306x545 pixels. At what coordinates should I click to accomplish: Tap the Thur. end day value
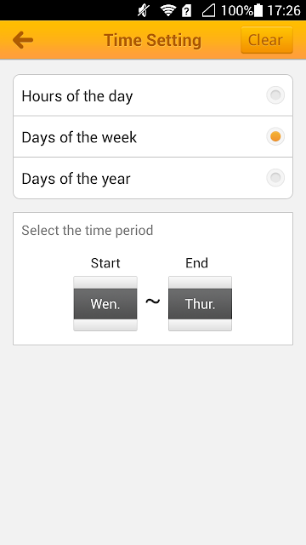tap(201, 304)
